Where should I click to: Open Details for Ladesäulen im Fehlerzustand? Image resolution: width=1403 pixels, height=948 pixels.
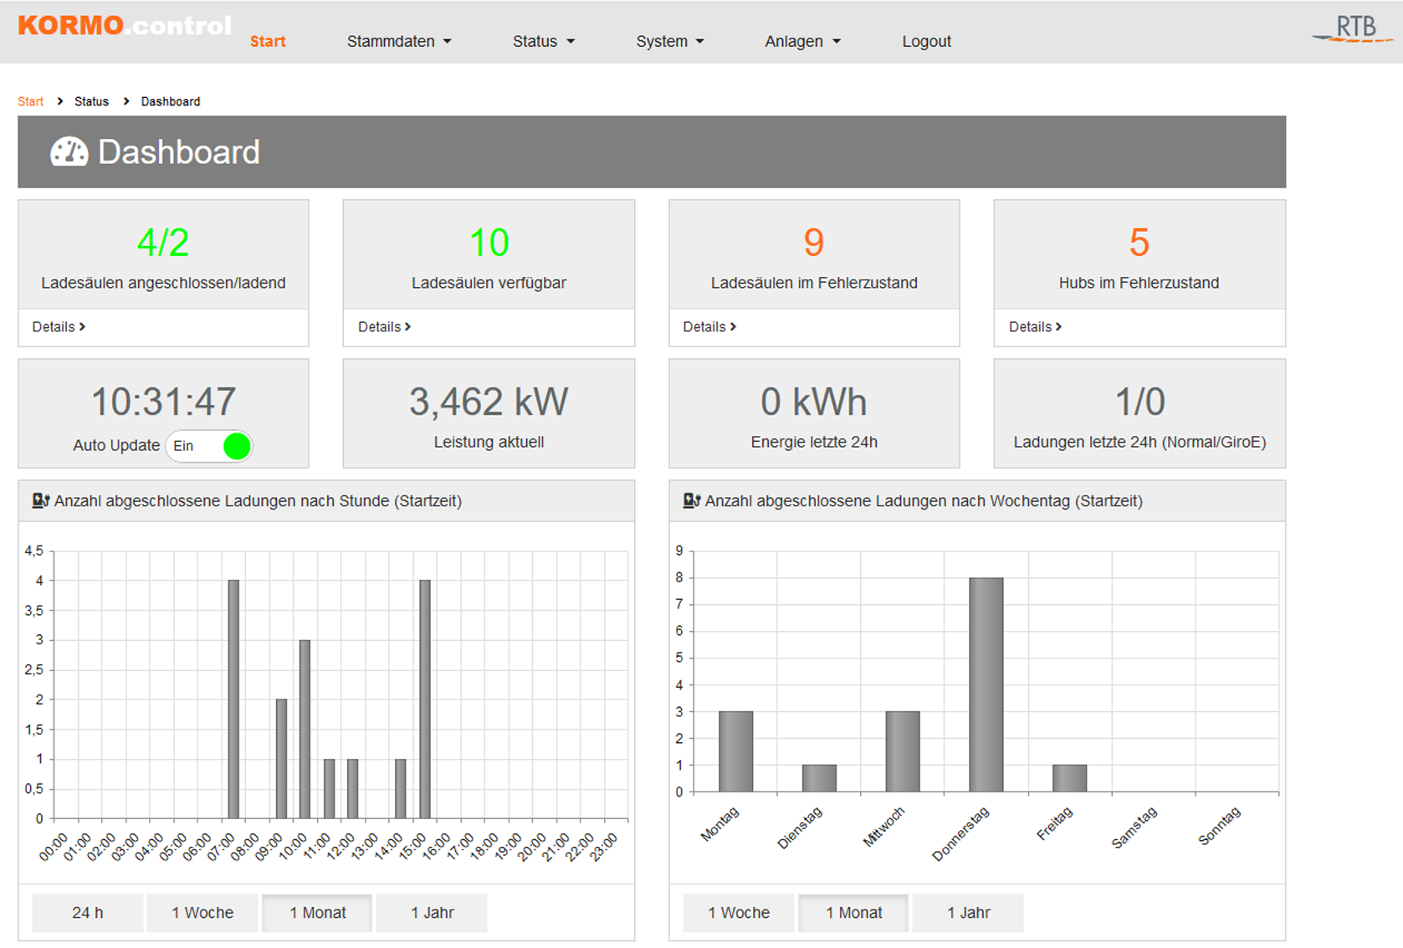point(709,327)
